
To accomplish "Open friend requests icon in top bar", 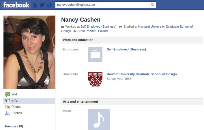I will point(35,5).
